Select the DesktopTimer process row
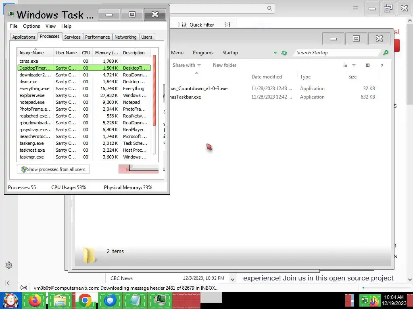Screen dimensions: 413x309 (x=84, y=68)
